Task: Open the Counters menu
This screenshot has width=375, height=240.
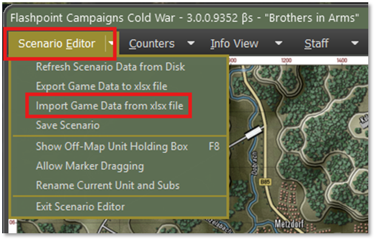Action: coord(151,43)
